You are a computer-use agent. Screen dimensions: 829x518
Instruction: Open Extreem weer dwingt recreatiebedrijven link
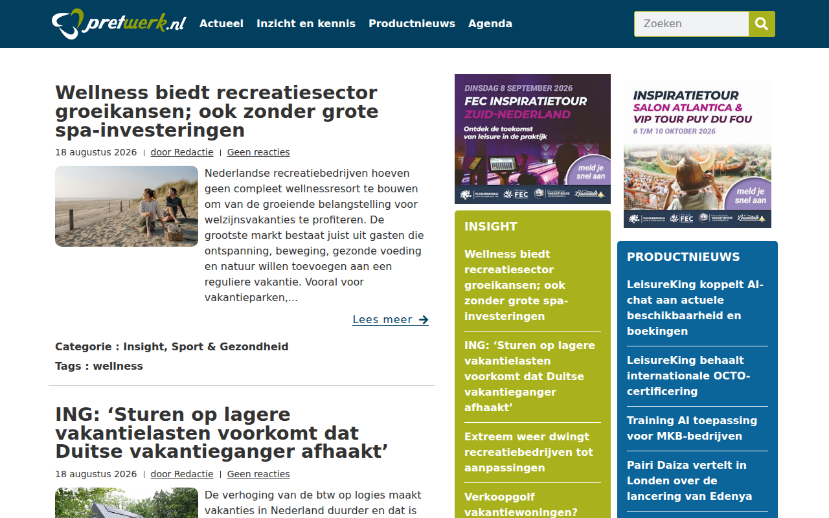pyautogui.click(x=528, y=452)
